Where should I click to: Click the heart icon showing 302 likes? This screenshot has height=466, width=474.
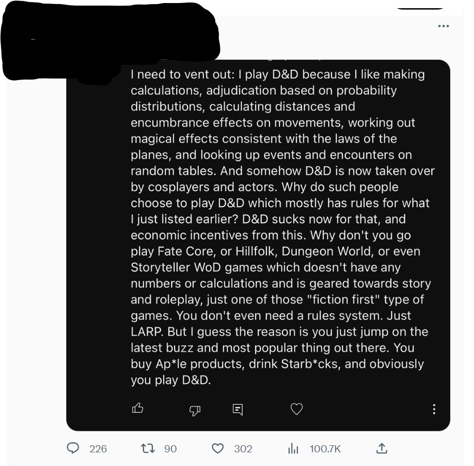218,448
